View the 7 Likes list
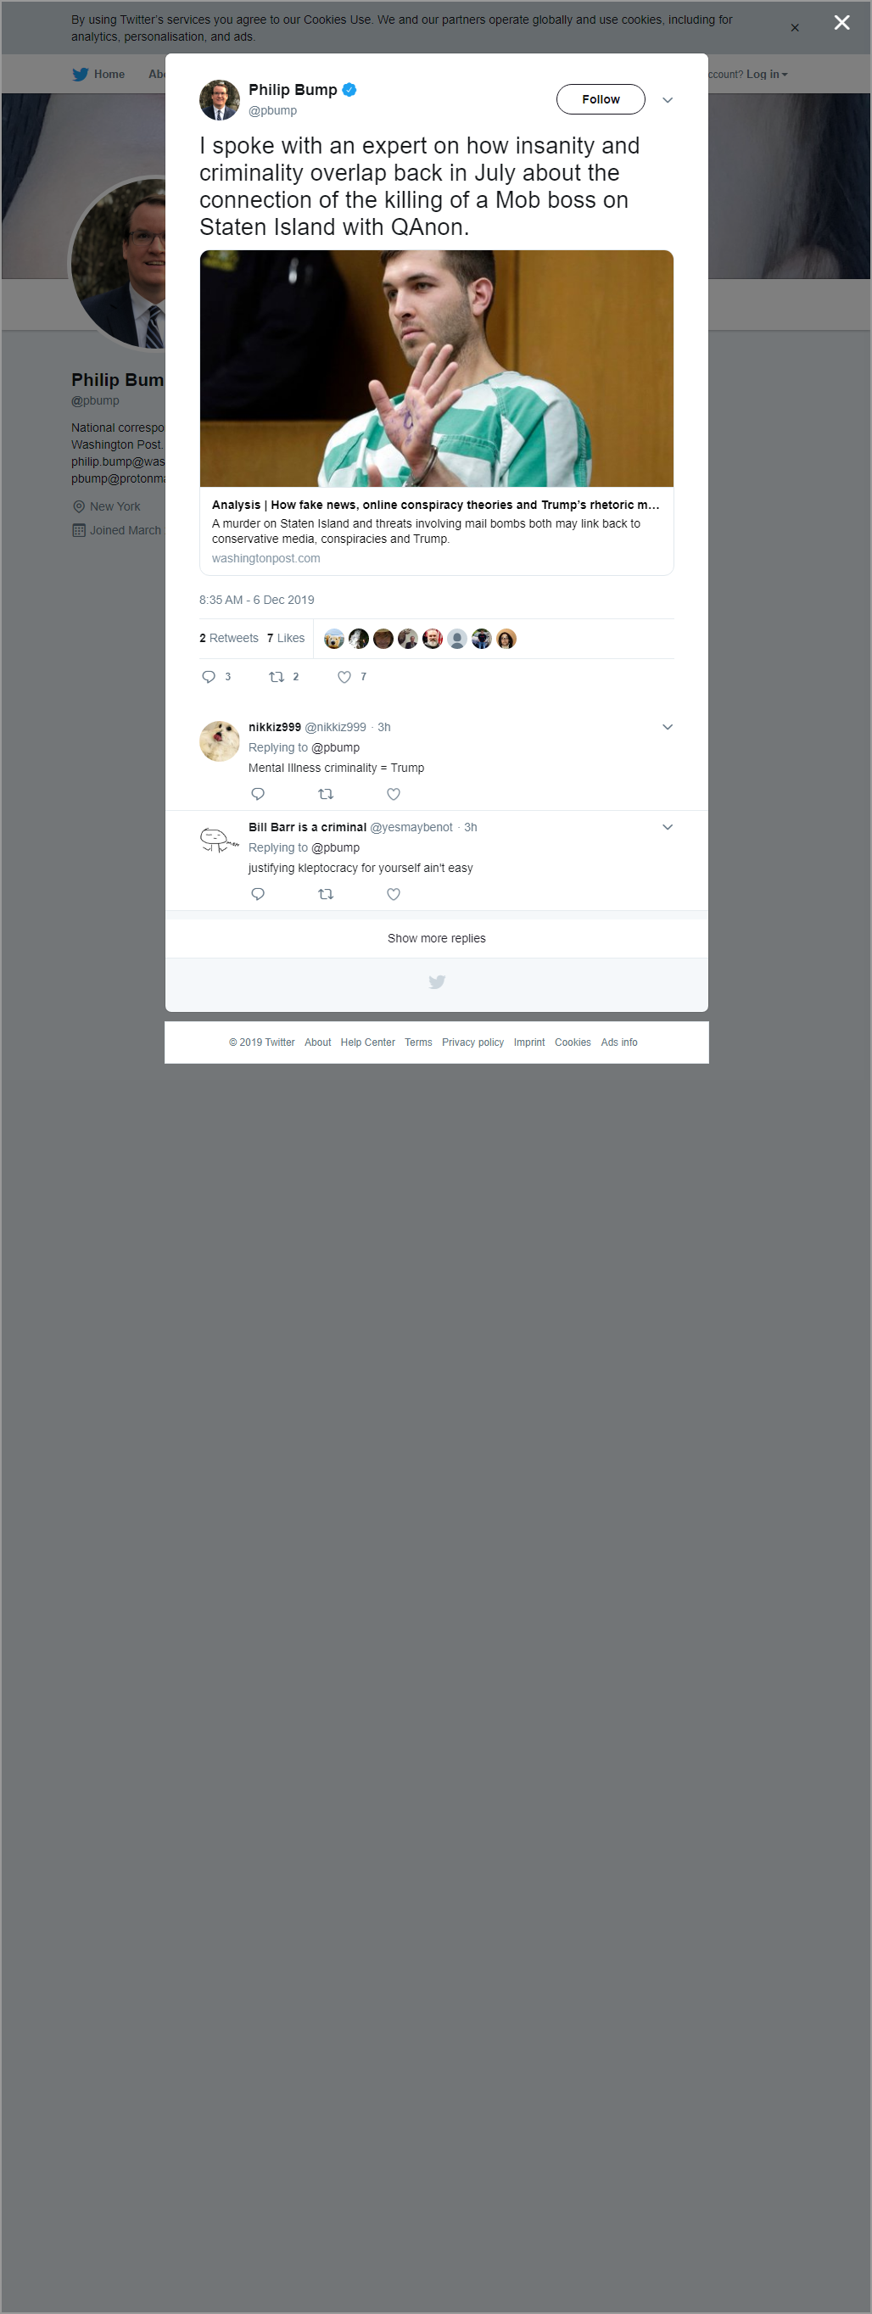The image size is (872, 2314). click(286, 638)
